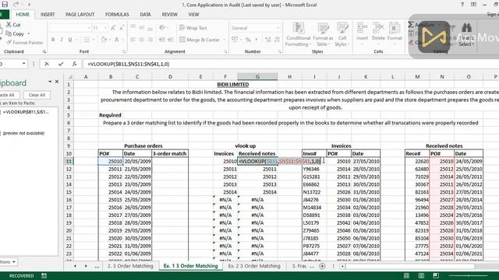Toggle Align Right alignment
Viewport: 499px width, 280px height.
[x=150, y=40]
